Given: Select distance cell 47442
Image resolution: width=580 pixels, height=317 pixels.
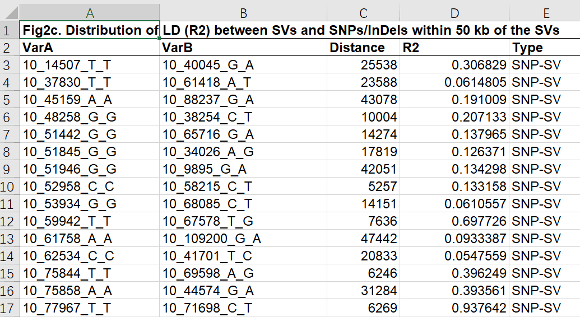Looking at the screenshot, I should click(x=363, y=238).
